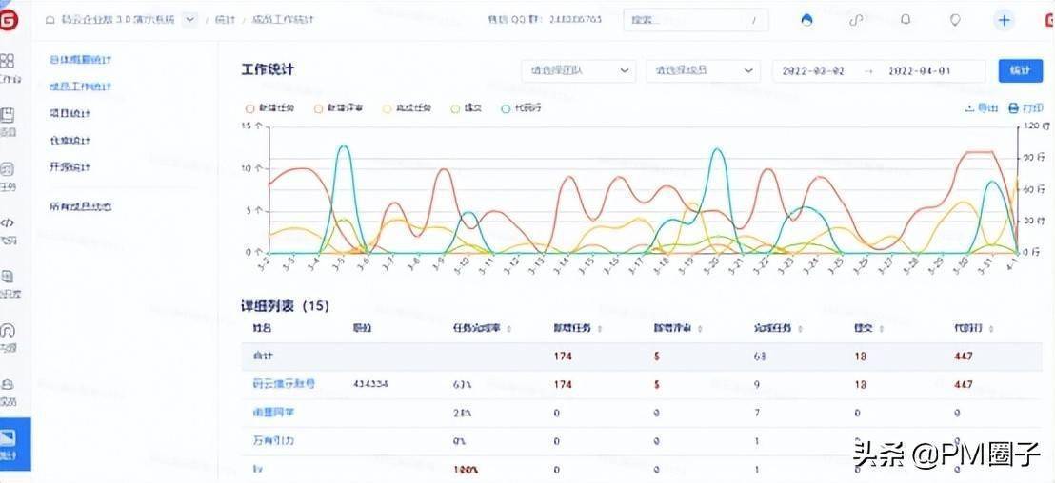
Task: Open the 任务 tasks icon in left sidebar
Action: (x=8, y=169)
